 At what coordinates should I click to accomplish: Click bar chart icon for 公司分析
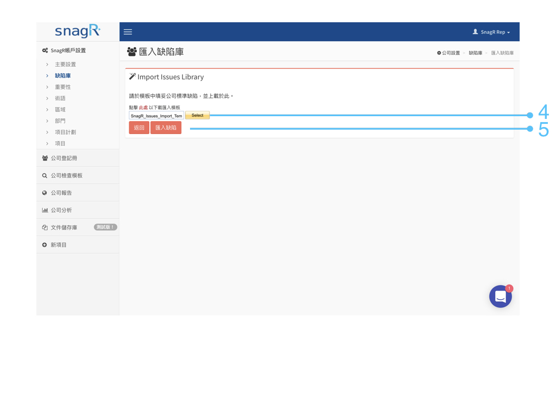pos(45,210)
